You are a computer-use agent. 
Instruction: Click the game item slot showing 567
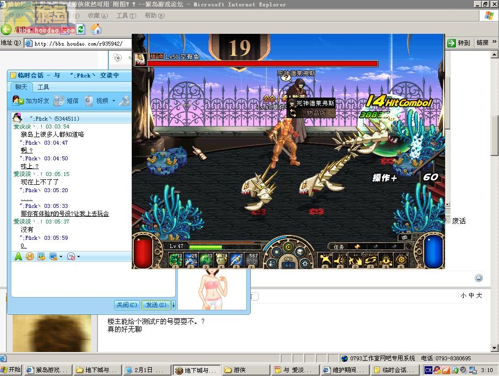[252, 260]
